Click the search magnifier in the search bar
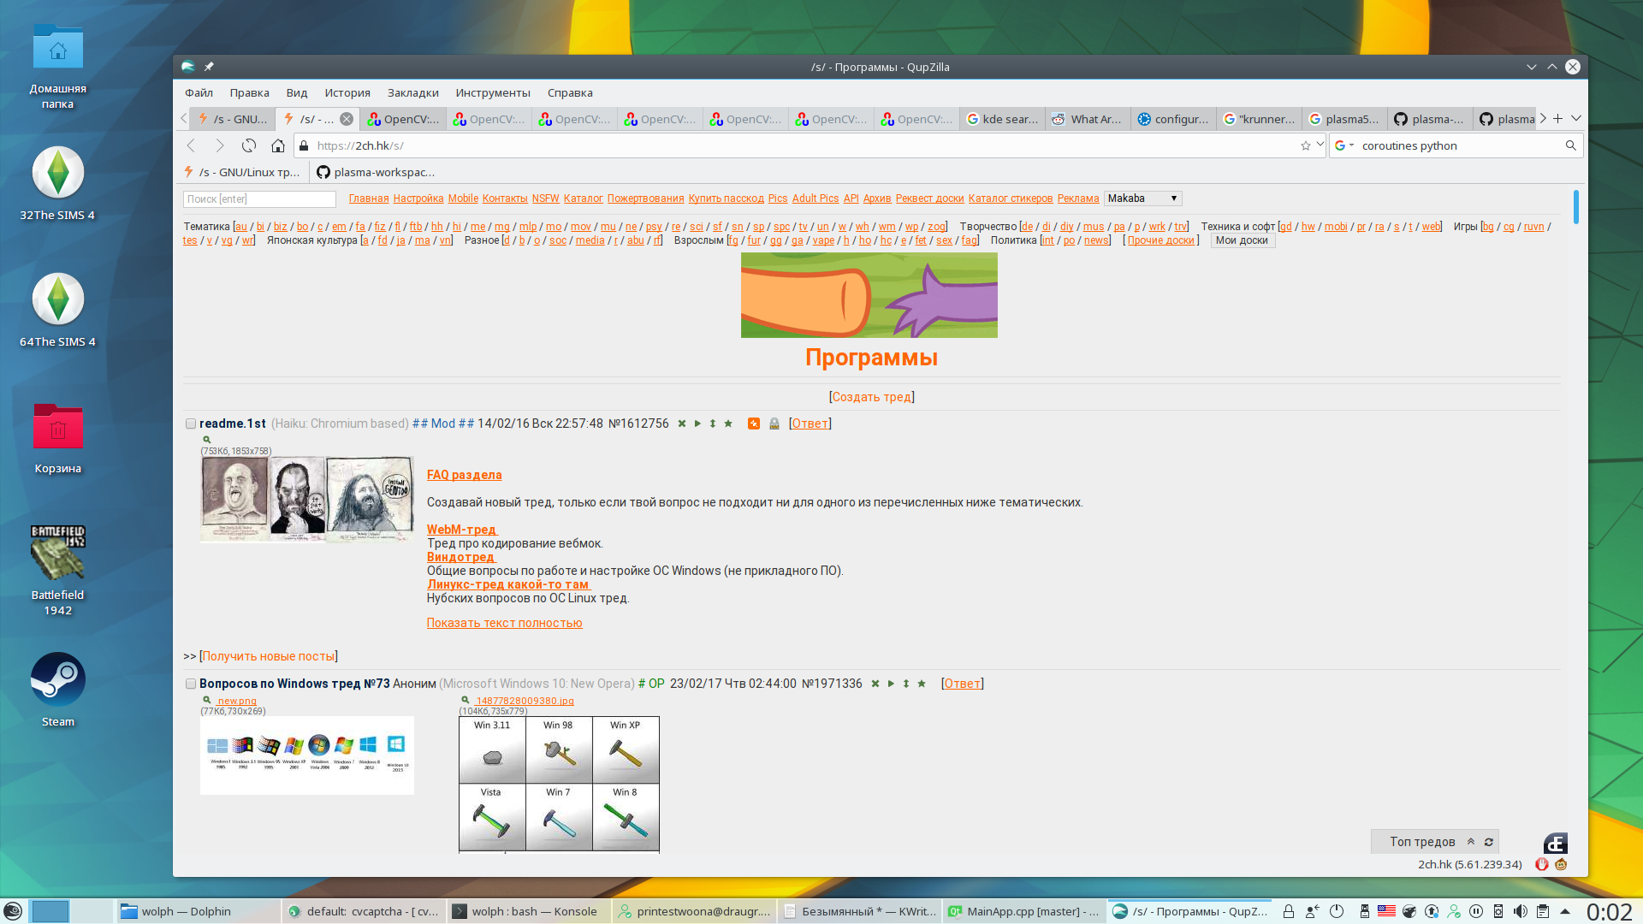Image resolution: width=1643 pixels, height=924 pixels. pyautogui.click(x=1570, y=145)
